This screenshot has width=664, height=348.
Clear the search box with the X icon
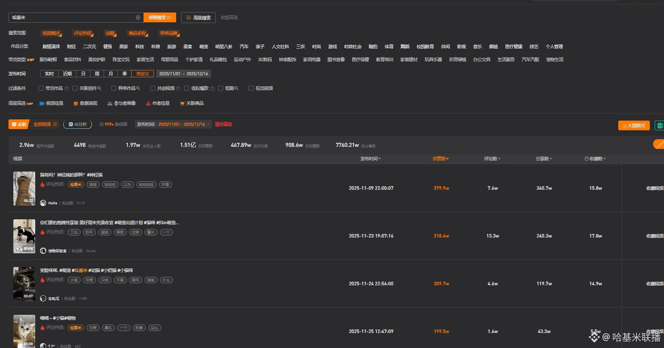pos(138,17)
